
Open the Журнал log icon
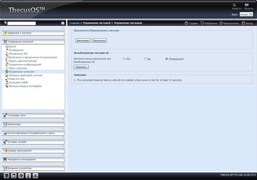click(246, 5)
